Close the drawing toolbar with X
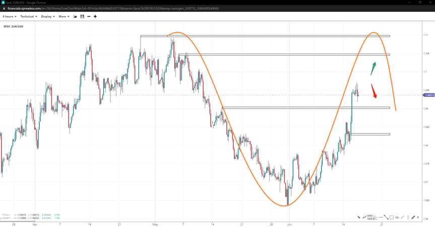This screenshot has width=435, height=227. [x=418, y=217]
